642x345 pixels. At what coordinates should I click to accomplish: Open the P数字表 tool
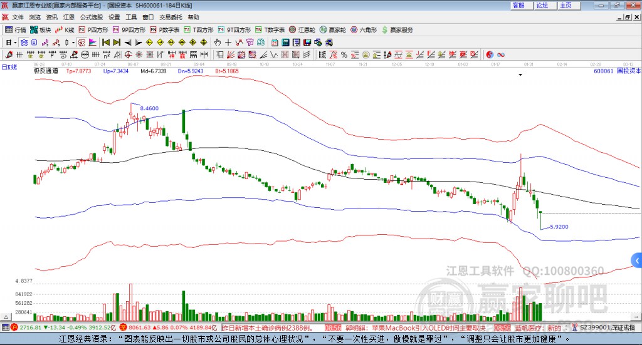click(165, 30)
